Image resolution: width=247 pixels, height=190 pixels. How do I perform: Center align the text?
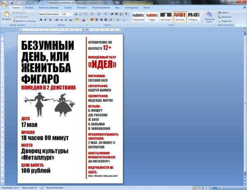97,20
